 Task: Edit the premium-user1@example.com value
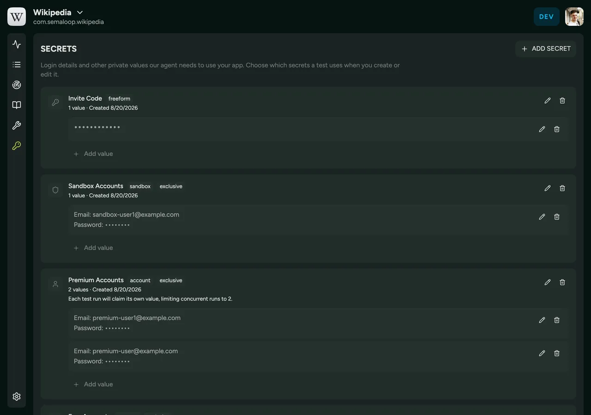pos(542,320)
